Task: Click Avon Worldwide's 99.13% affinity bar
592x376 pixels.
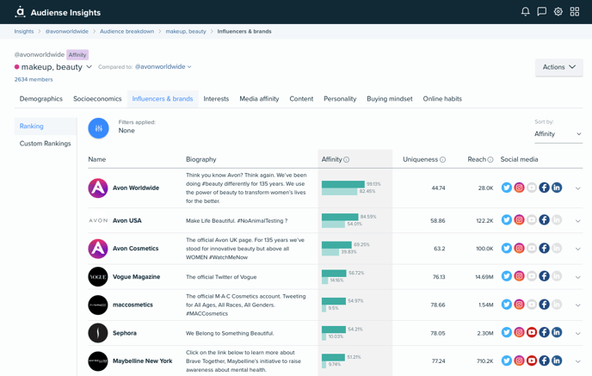Action: (342, 184)
